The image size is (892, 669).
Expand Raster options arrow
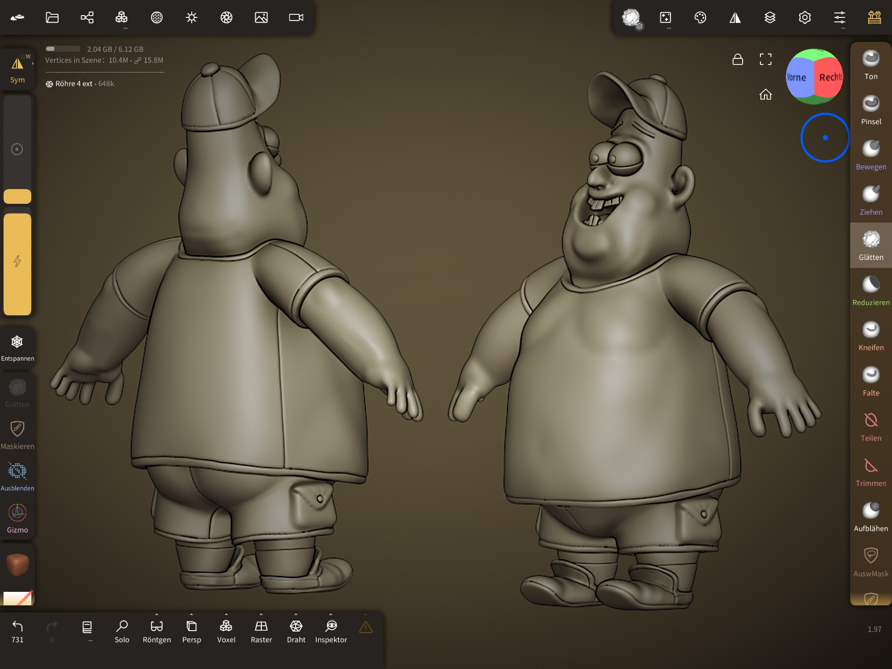pyautogui.click(x=261, y=614)
